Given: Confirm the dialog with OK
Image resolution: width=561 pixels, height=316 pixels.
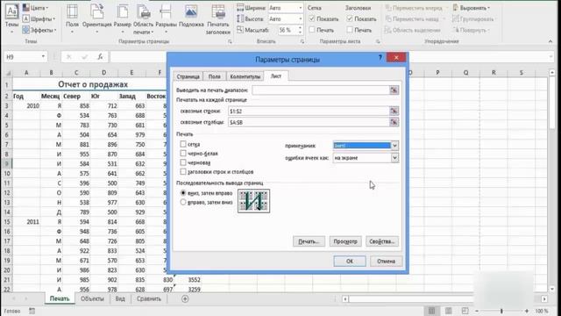Looking at the screenshot, I should 350,262.
